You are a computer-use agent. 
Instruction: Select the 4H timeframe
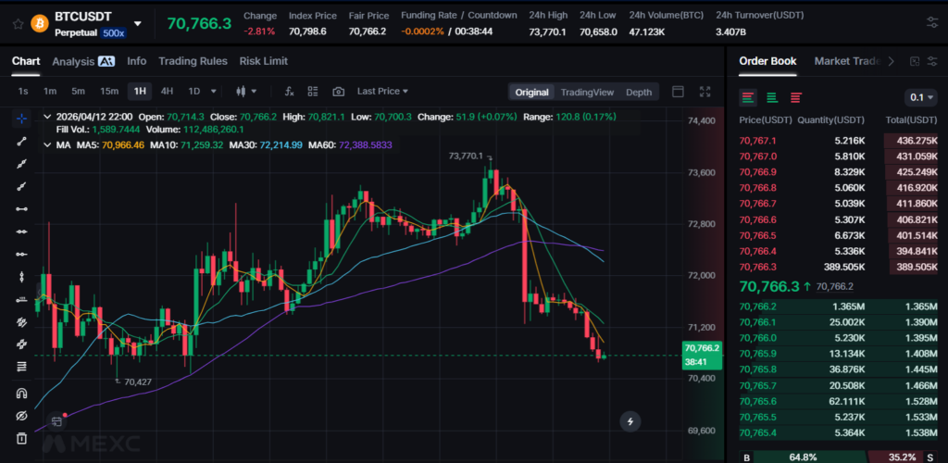point(167,92)
